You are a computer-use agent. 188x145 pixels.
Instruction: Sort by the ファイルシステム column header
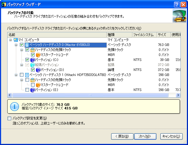tap(145, 35)
